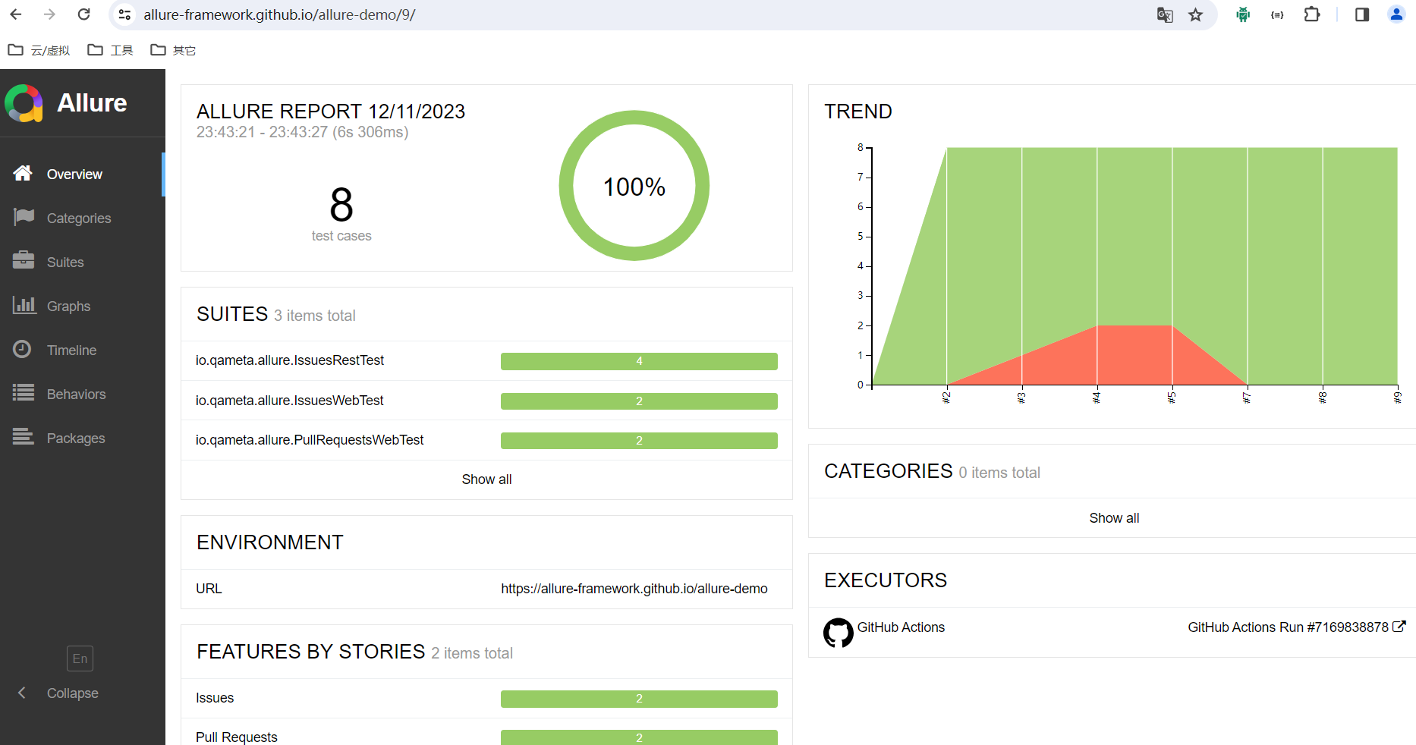1416x745 pixels.
Task: Click the Timeline clock icon
Action: [x=23, y=349]
